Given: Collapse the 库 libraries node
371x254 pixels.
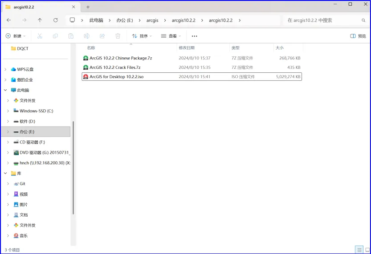Looking at the screenshot, I should tap(5, 173).
